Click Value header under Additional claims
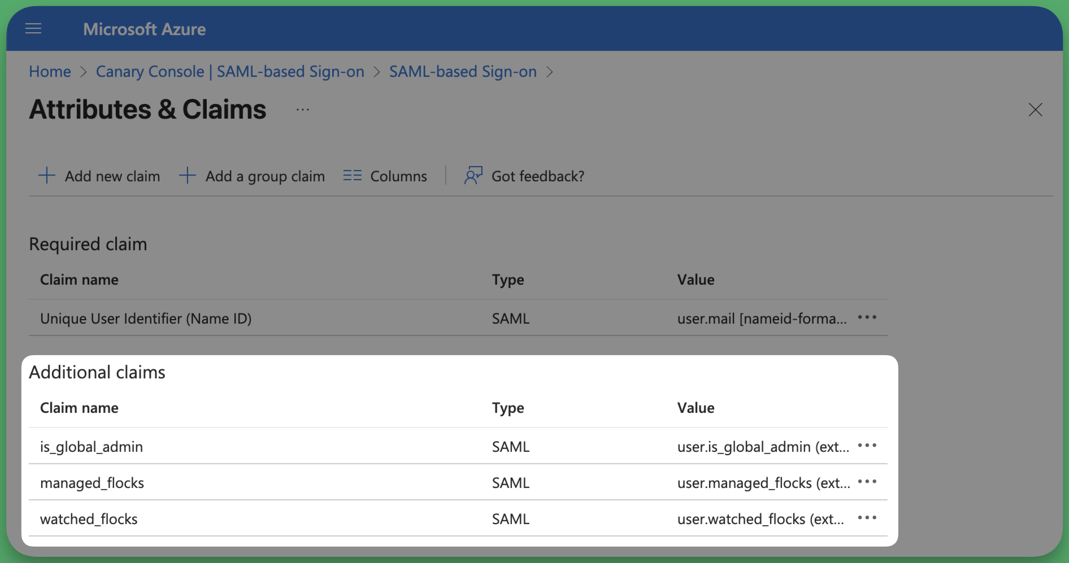Screen dimensions: 1069x563 [696, 408]
